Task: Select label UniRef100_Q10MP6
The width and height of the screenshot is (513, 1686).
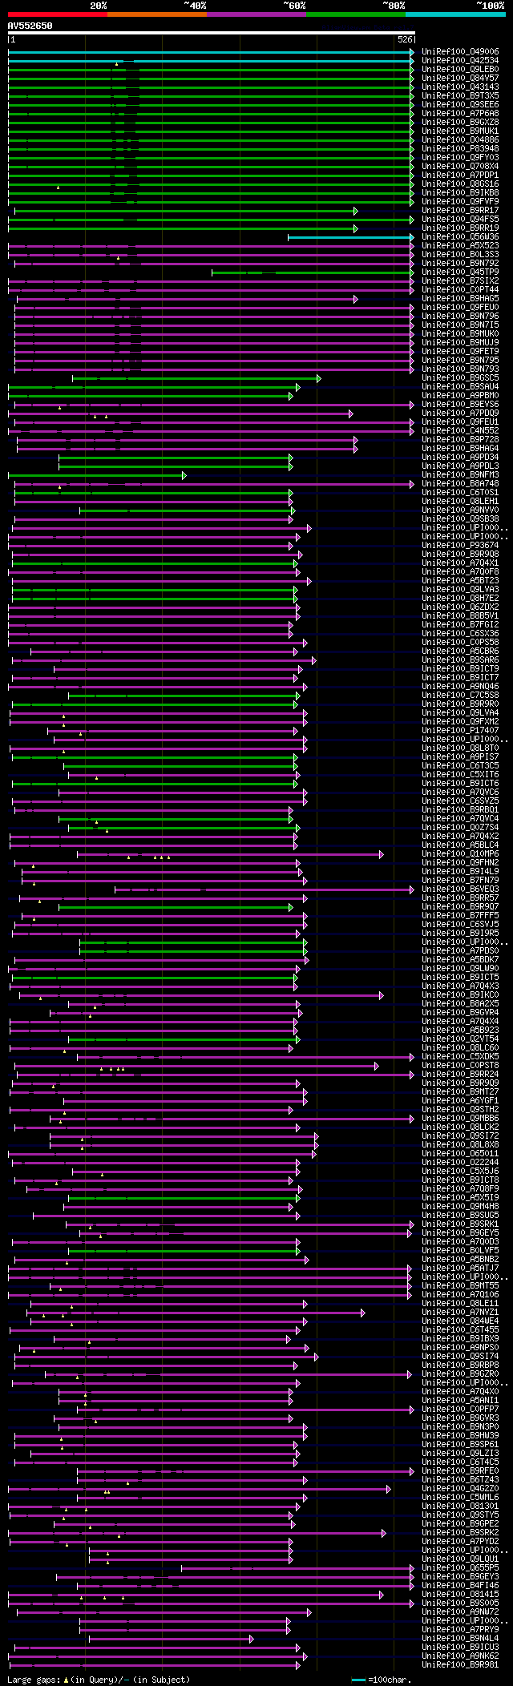Action: pos(460,854)
